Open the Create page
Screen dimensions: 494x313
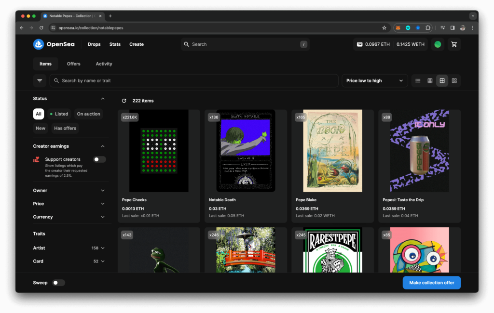point(137,44)
